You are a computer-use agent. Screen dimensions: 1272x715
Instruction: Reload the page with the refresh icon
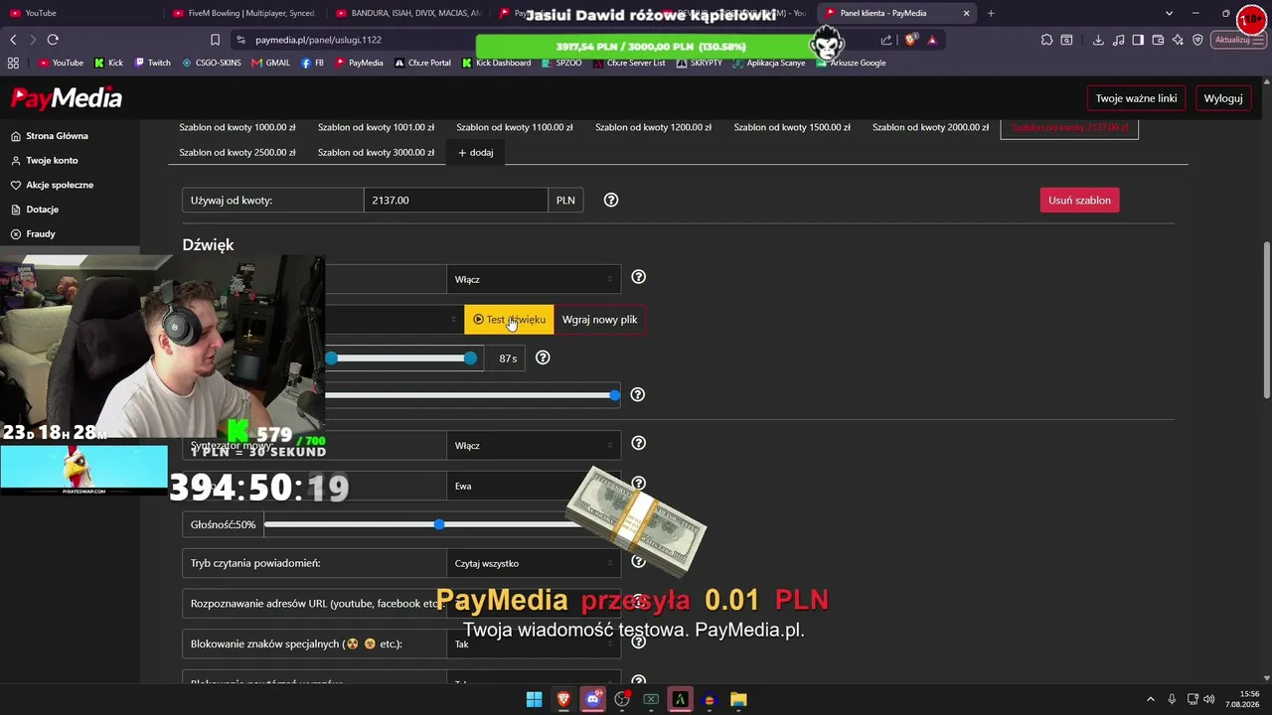tap(53, 40)
